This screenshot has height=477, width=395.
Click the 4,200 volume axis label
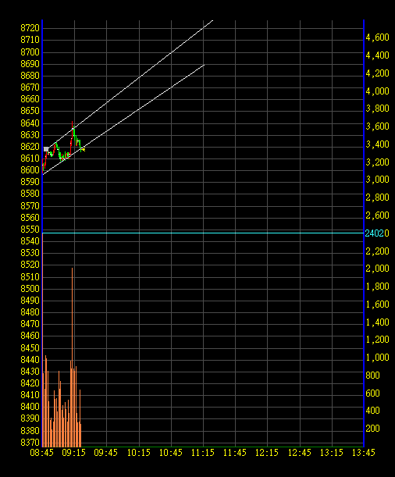pos(377,73)
